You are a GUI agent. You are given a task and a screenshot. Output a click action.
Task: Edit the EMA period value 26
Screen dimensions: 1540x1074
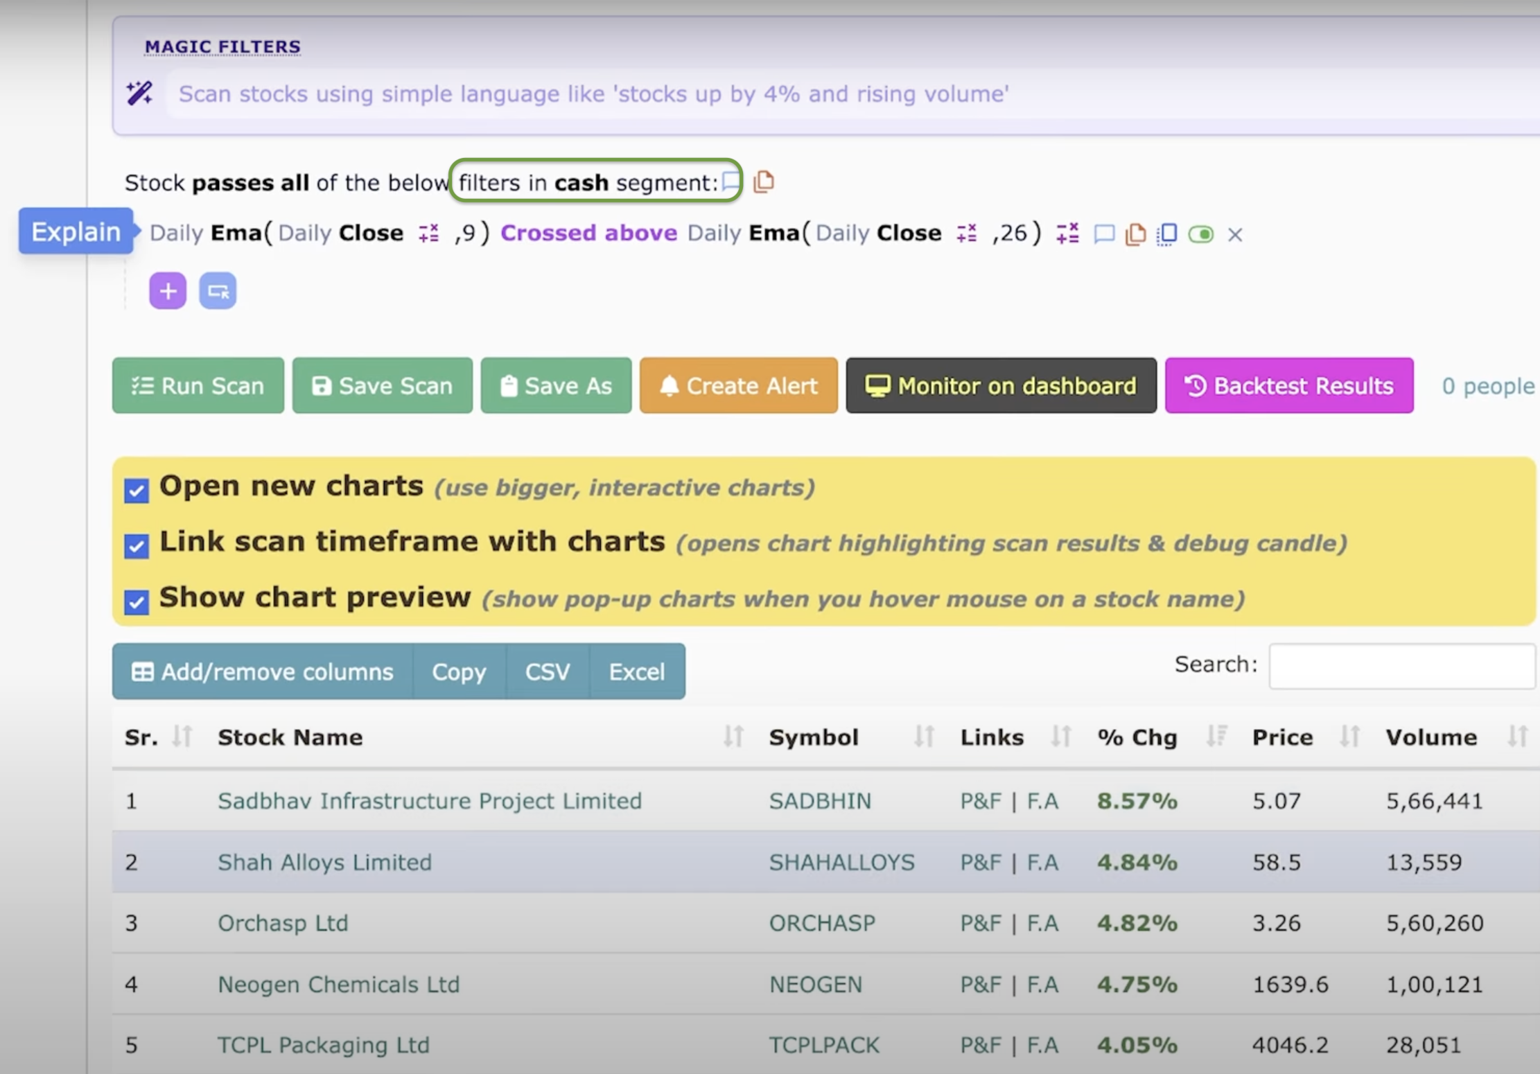click(1013, 233)
